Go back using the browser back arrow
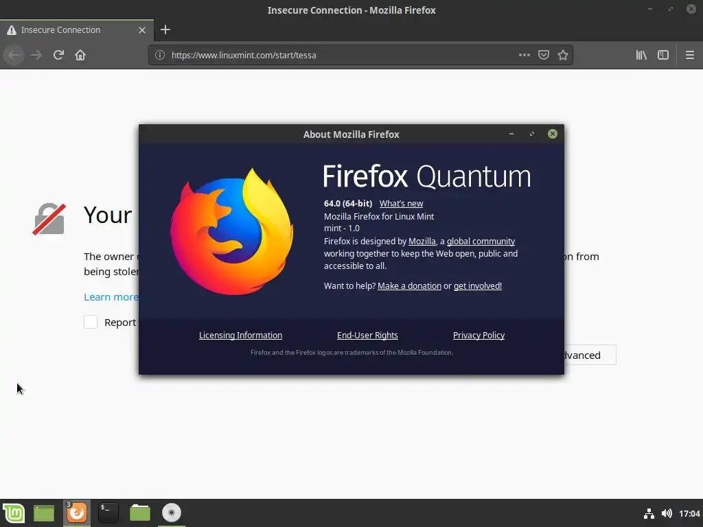 [x=14, y=55]
